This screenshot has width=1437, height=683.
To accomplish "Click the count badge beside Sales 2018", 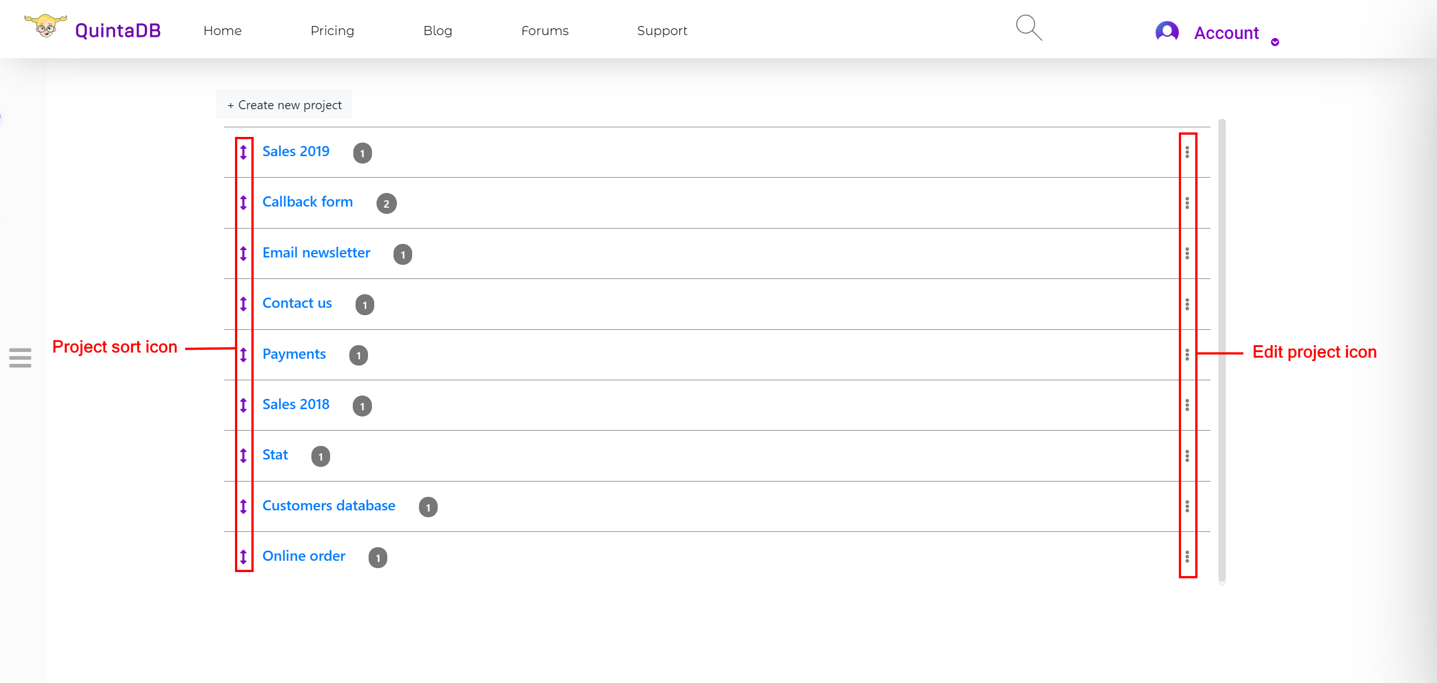I will click(362, 406).
